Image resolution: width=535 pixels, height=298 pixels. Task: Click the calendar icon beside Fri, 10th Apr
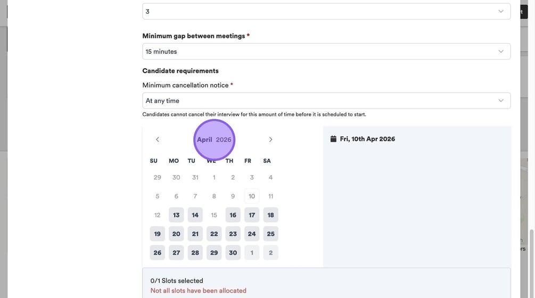tap(333, 139)
